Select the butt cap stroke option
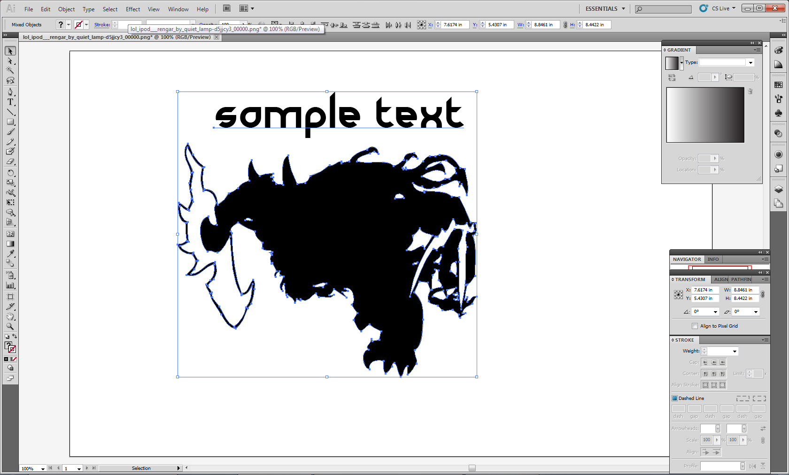This screenshot has width=789, height=475. pos(705,362)
